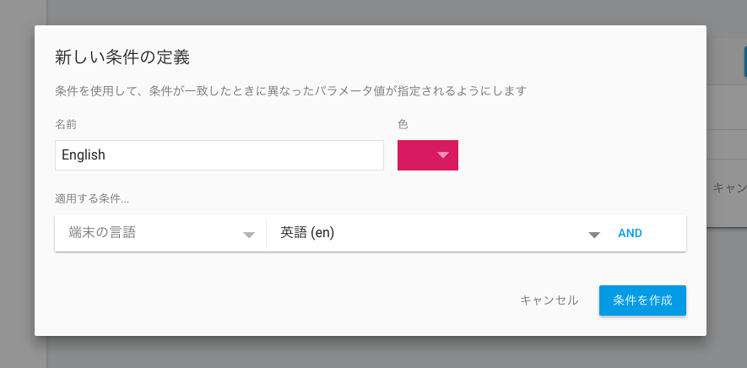
Task: Click the divider between the condition dropdowns
Action: [x=267, y=233]
